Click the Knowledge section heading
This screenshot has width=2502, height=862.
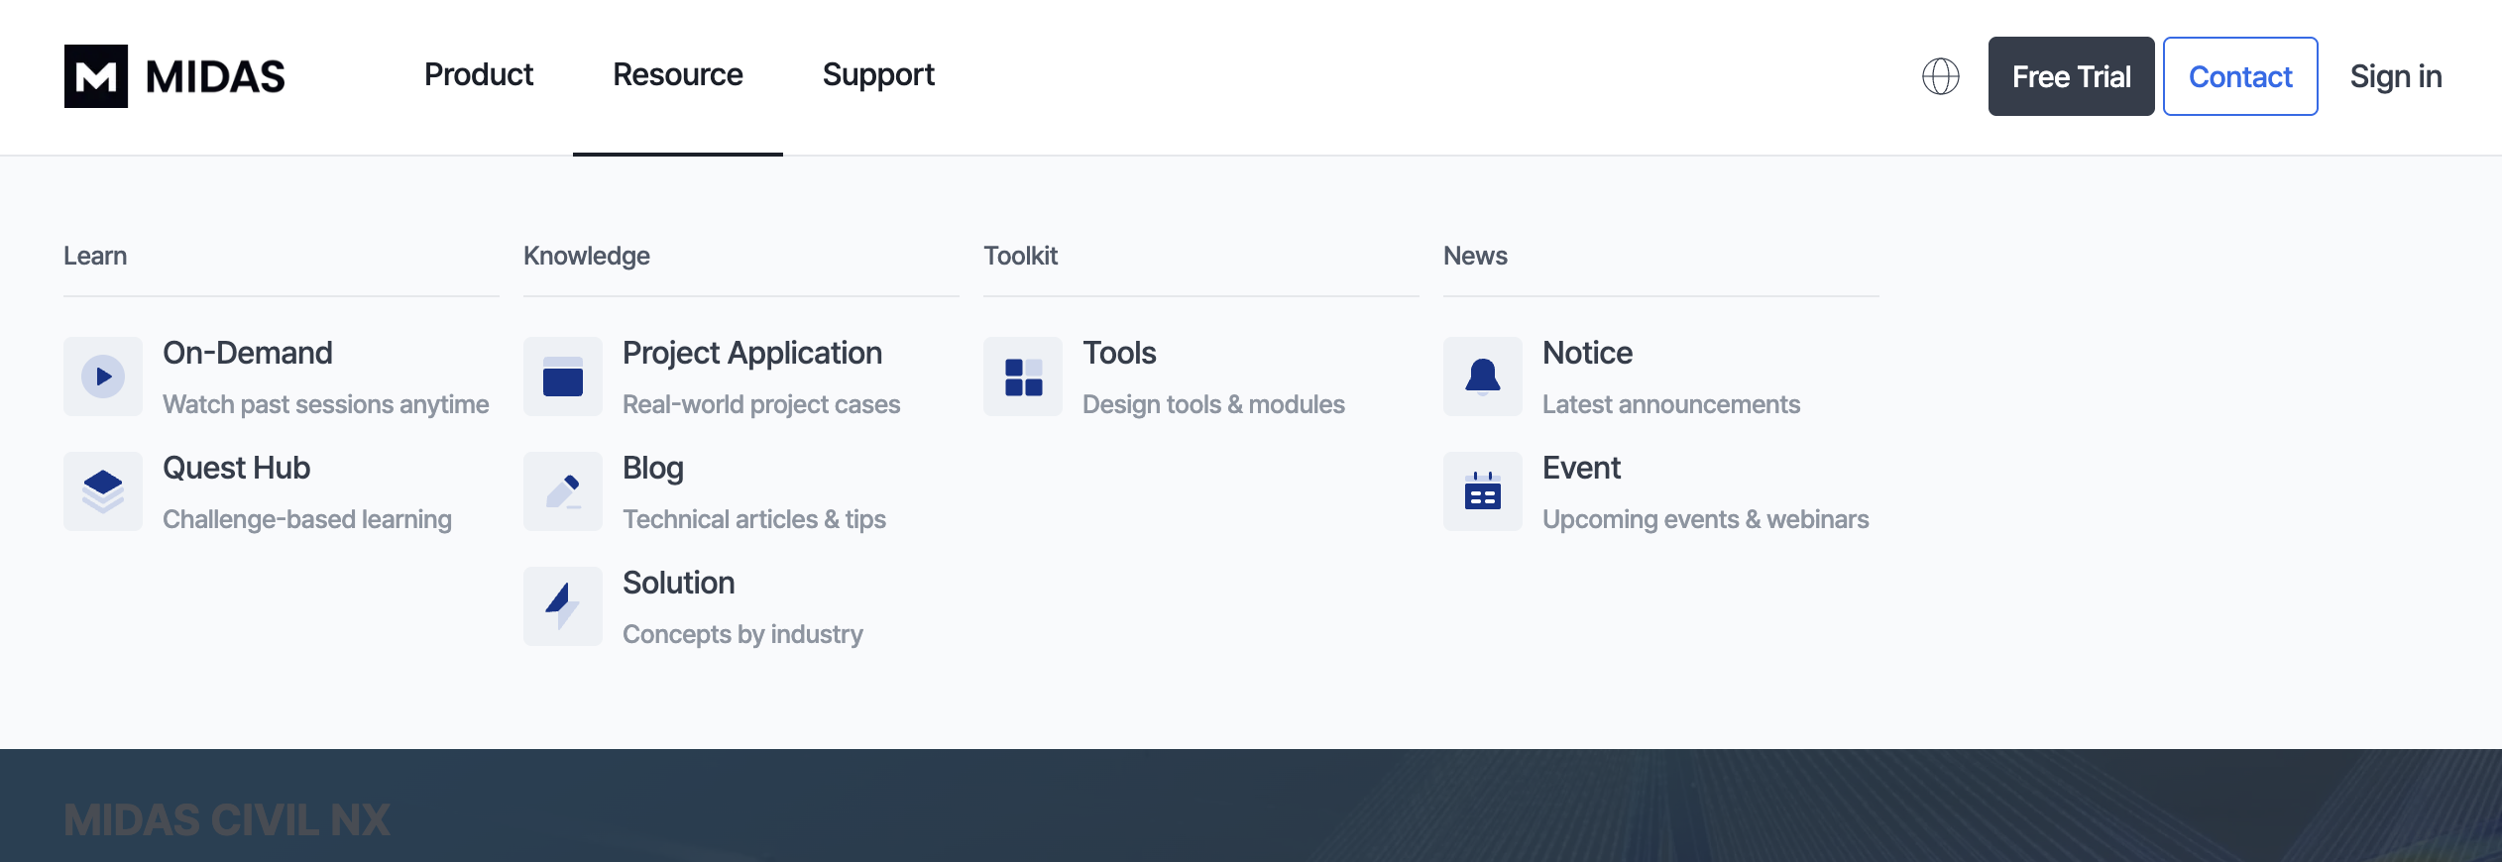coord(587,256)
